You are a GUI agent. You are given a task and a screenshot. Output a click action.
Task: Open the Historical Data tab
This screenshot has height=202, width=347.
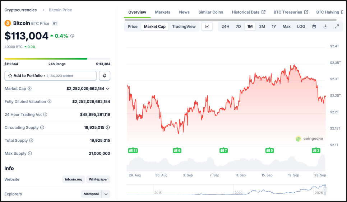point(248,12)
